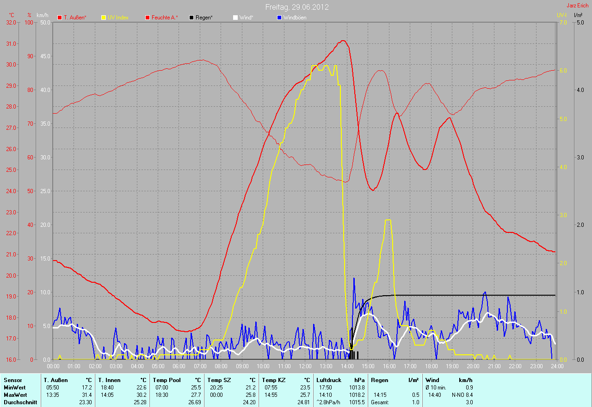Screen dimensions: 592x407
Task: Click the Luftdruck column header
Action: point(328,380)
